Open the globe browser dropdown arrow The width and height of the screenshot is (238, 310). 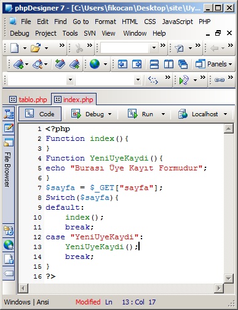(105, 65)
